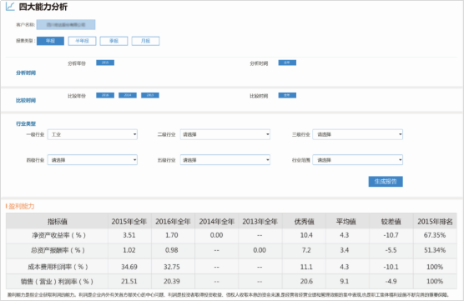Choose the 季报 report type
This screenshot has width=464, height=301.
point(114,41)
